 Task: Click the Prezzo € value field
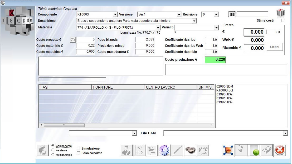click(254, 32)
